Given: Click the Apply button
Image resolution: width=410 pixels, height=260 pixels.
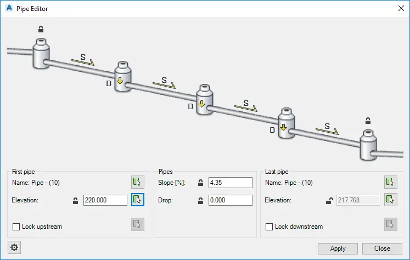Looking at the screenshot, I should (338, 248).
